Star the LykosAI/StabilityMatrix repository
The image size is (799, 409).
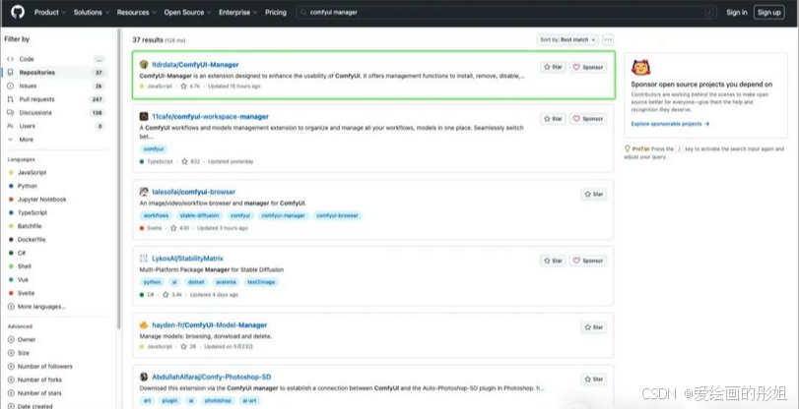[553, 261]
